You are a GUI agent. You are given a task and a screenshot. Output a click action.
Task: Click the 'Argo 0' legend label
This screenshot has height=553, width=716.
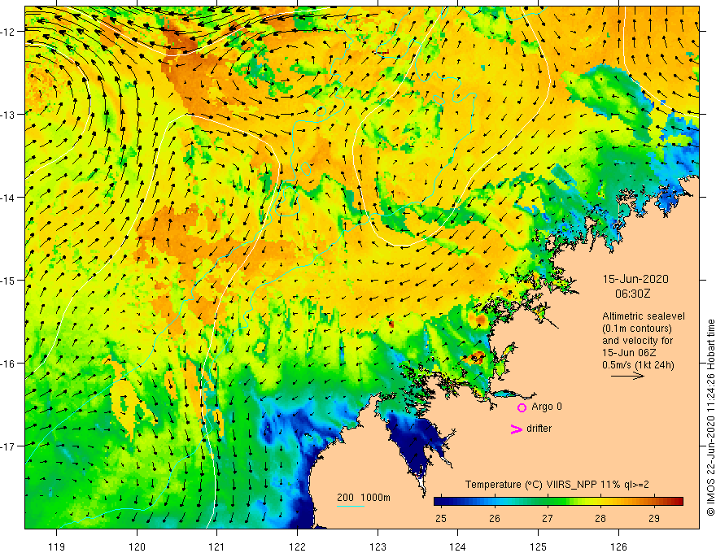click(547, 407)
